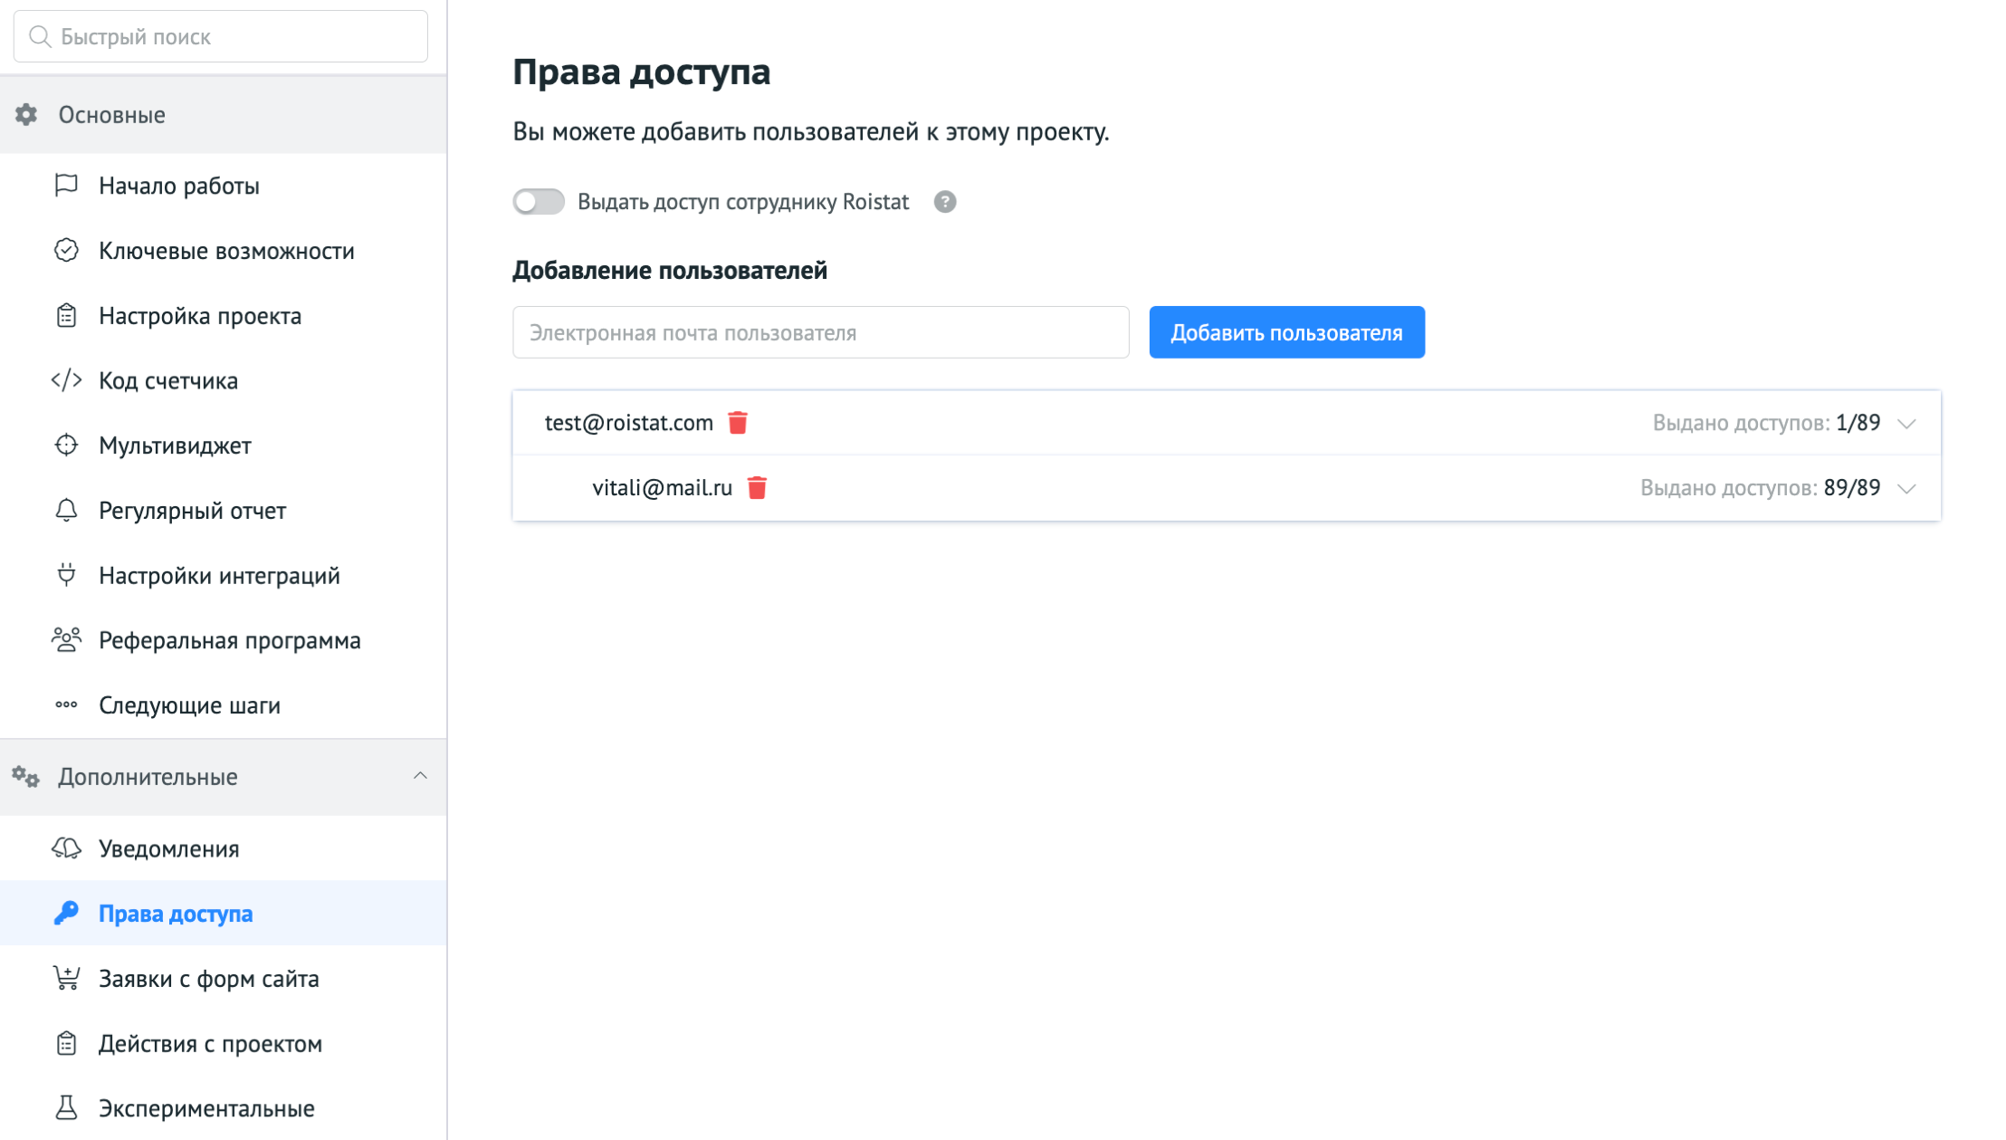Click the crosshair icon for Мультивиджет
2006x1140 pixels.
66,445
